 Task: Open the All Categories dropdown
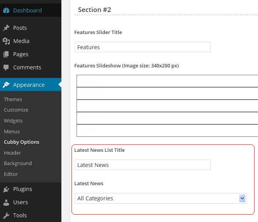[x=160, y=198]
